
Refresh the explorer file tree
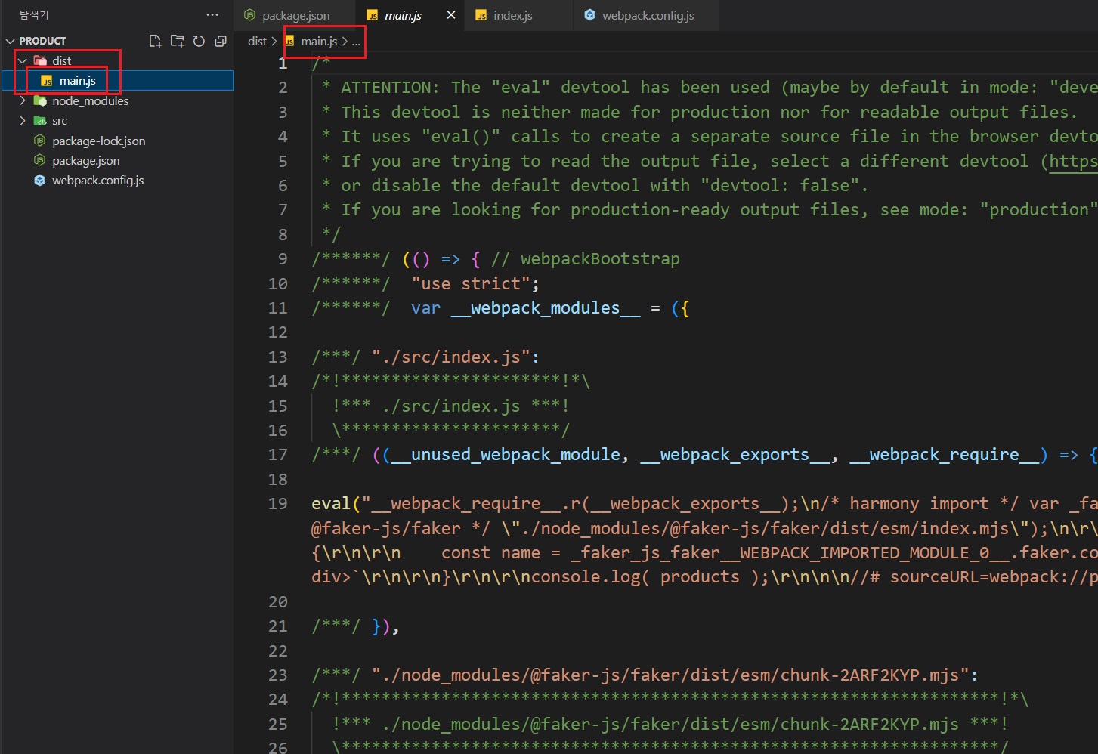(199, 41)
